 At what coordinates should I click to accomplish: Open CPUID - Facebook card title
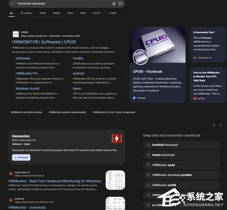click(147, 72)
